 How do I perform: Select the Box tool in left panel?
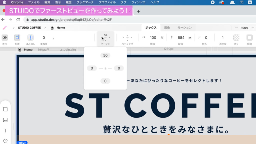tap(5, 109)
